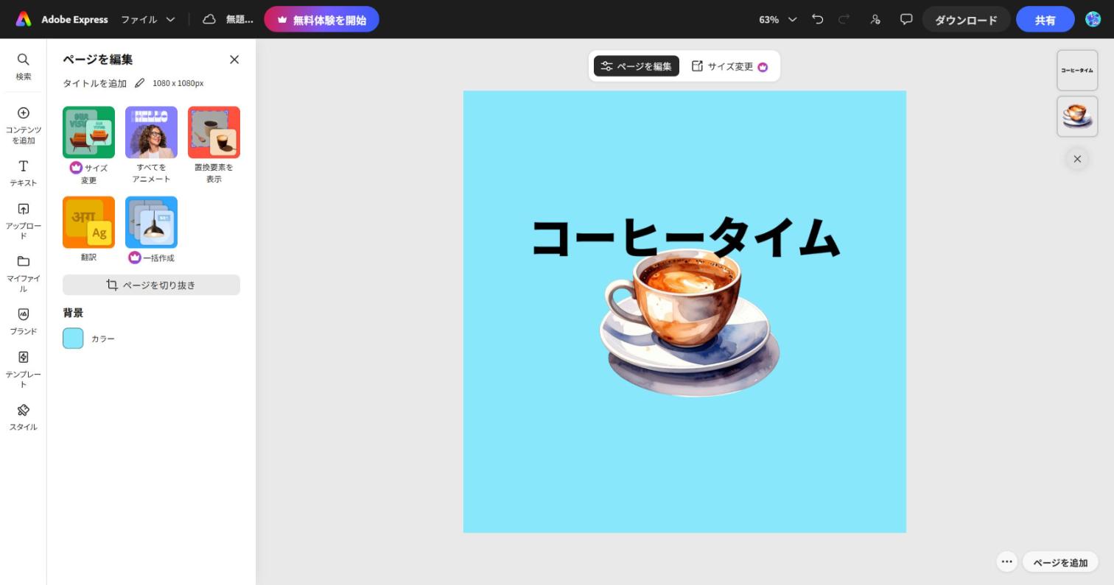
Task: Open the user profile avatar
Action: (1093, 19)
